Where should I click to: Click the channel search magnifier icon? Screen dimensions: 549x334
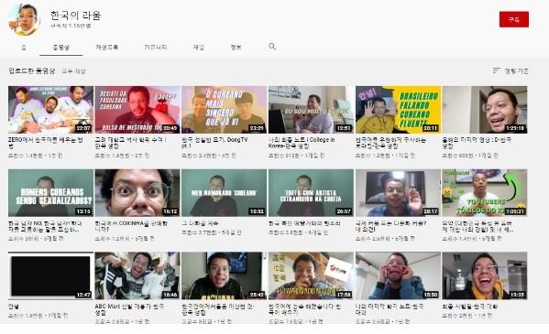click(x=272, y=47)
